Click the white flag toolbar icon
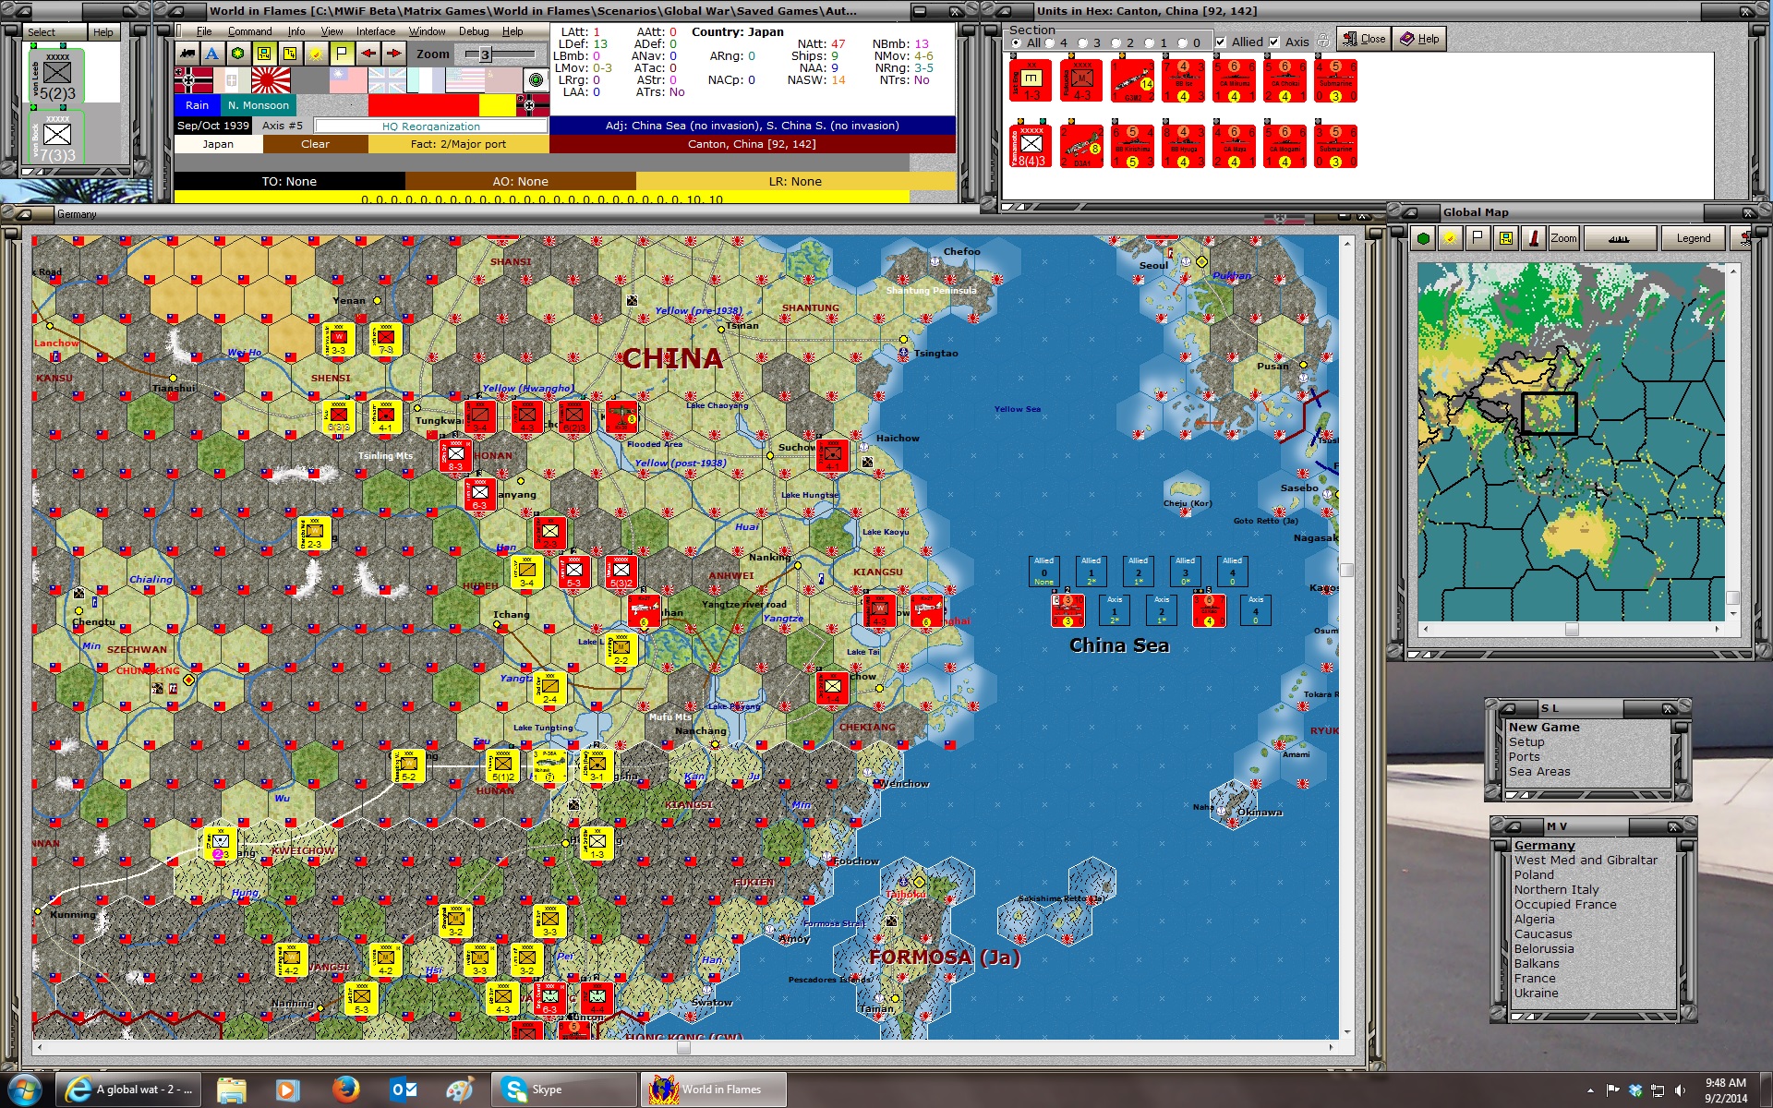This screenshot has height=1108, width=1773. [342, 54]
